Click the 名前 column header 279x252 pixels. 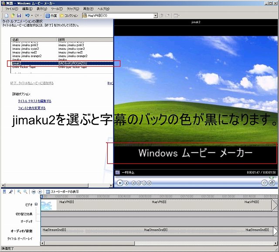point(34,40)
